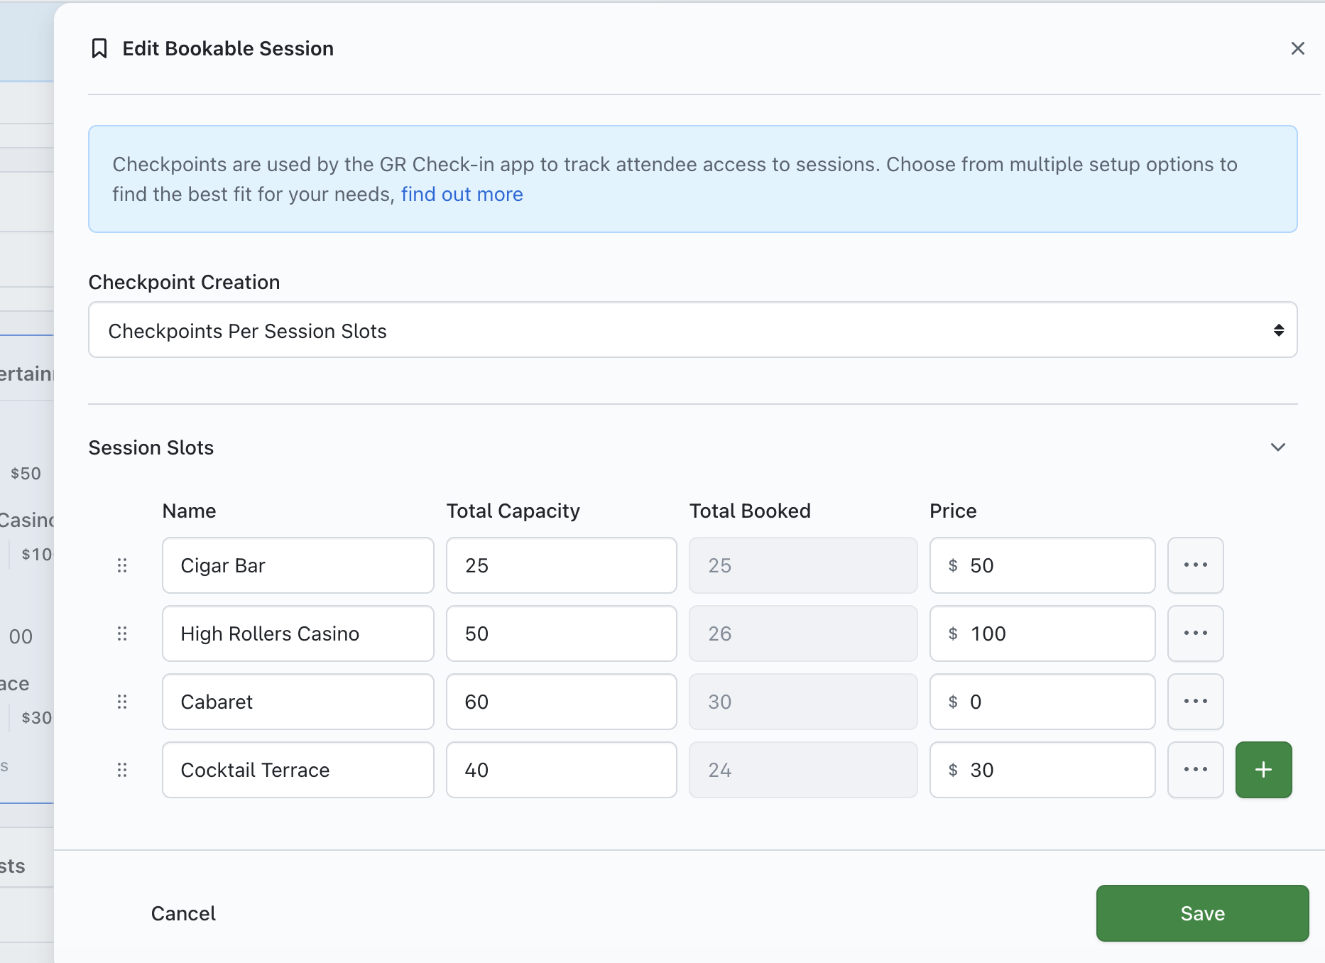
Task: Open more options for High Rollers Casino
Action: pos(1195,633)
